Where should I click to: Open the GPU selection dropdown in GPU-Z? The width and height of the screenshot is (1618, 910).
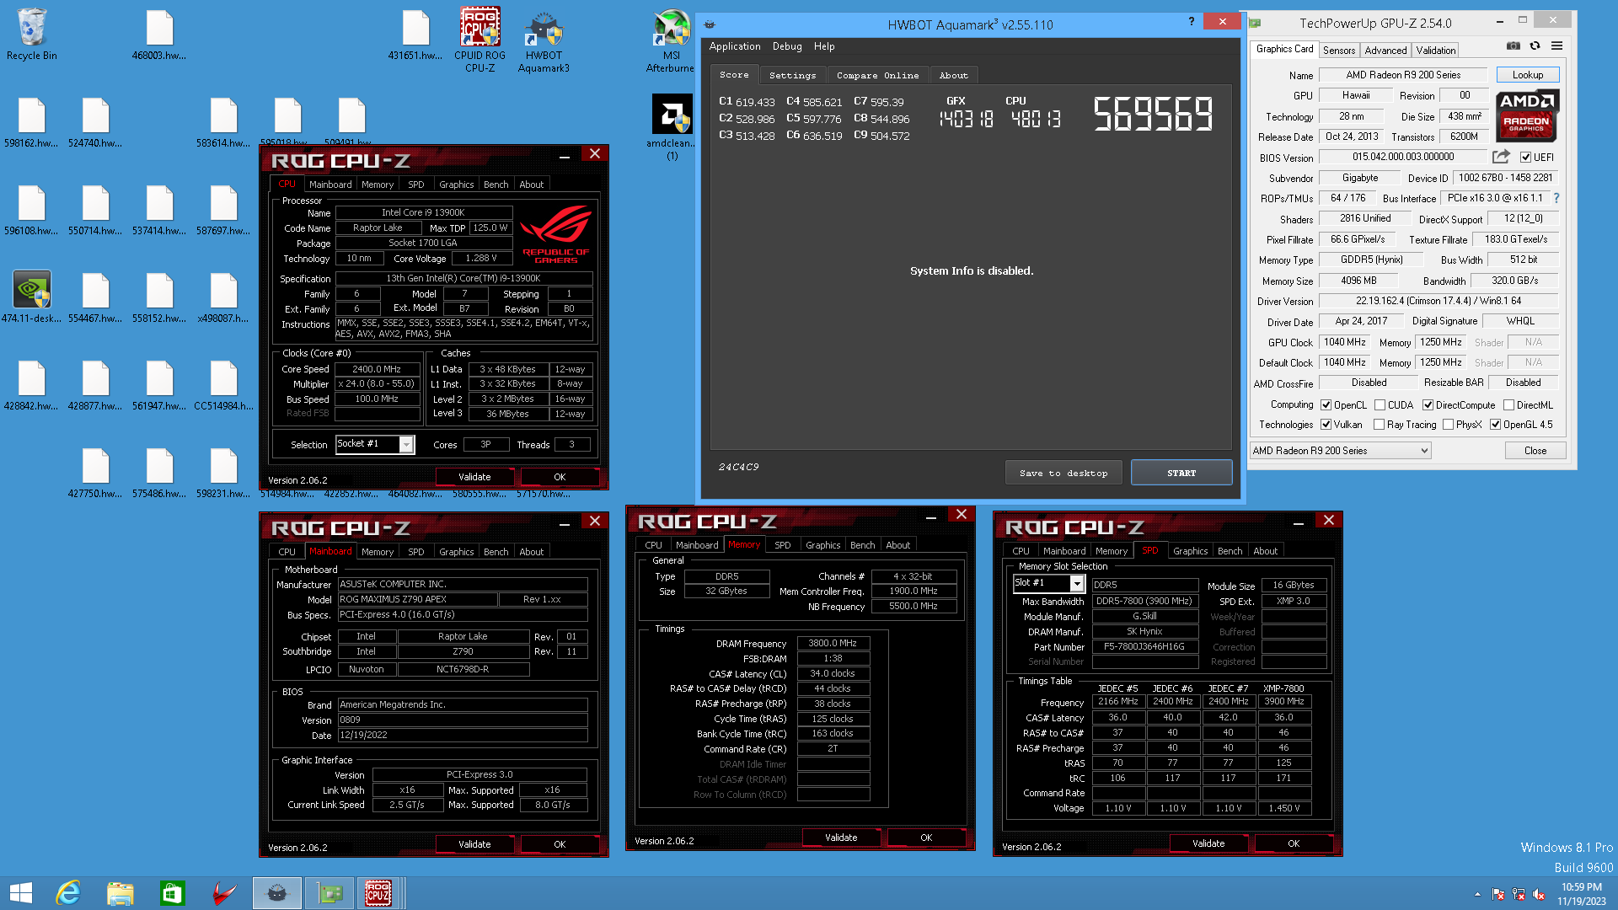tap(1340, 451)
